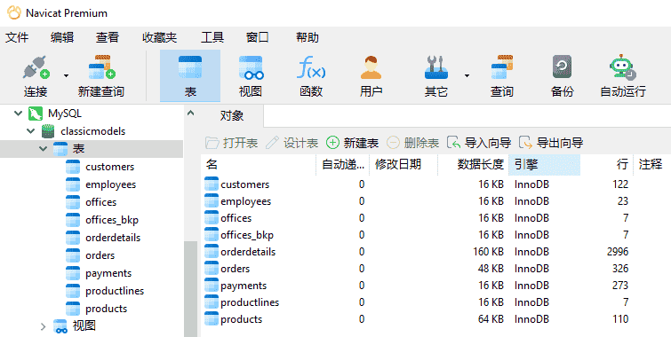The height and width of the screenshot is (337, 671).
Task: Select the orders row in object list
Action: click(435, 269)
